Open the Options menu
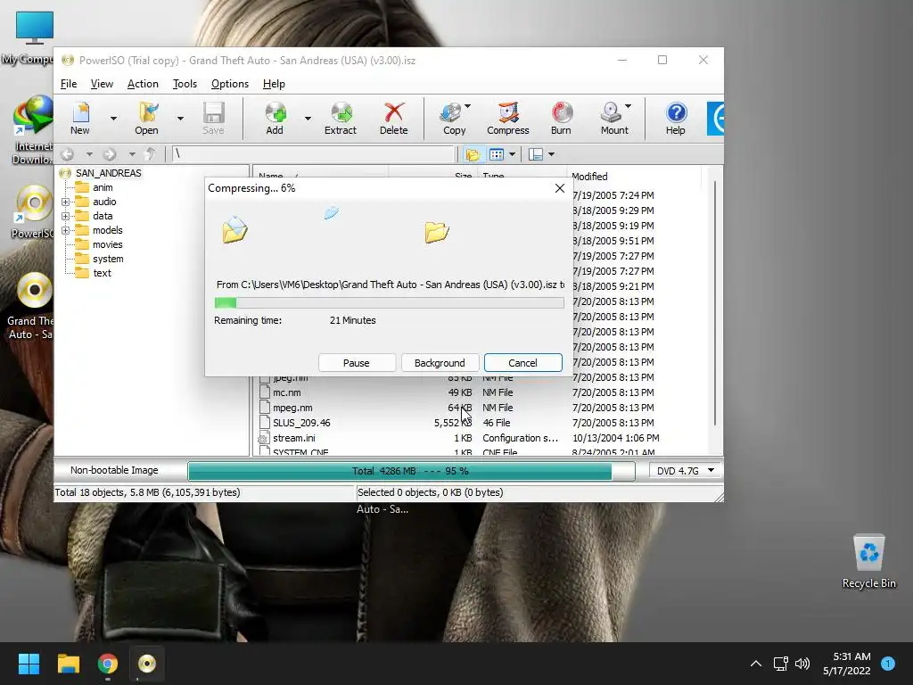 [230, 84]
